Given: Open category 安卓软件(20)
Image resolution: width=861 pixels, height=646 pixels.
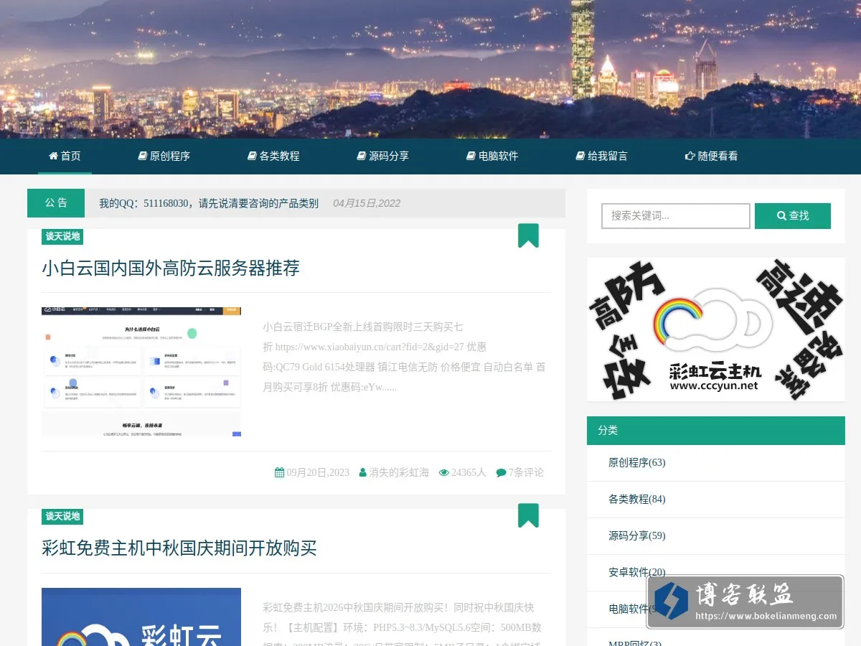Looking at the screenshot, I should 637,573.
